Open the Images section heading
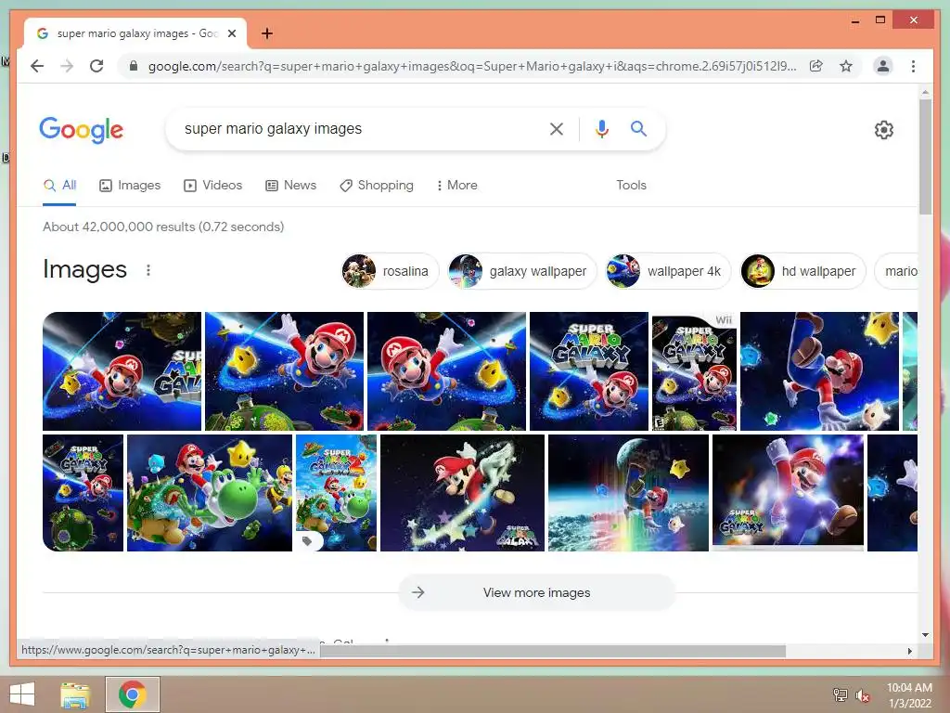 84,270
